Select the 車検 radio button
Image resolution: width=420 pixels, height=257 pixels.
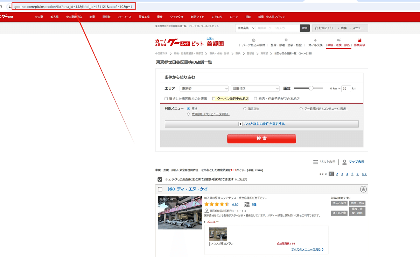tap(189, 109)
